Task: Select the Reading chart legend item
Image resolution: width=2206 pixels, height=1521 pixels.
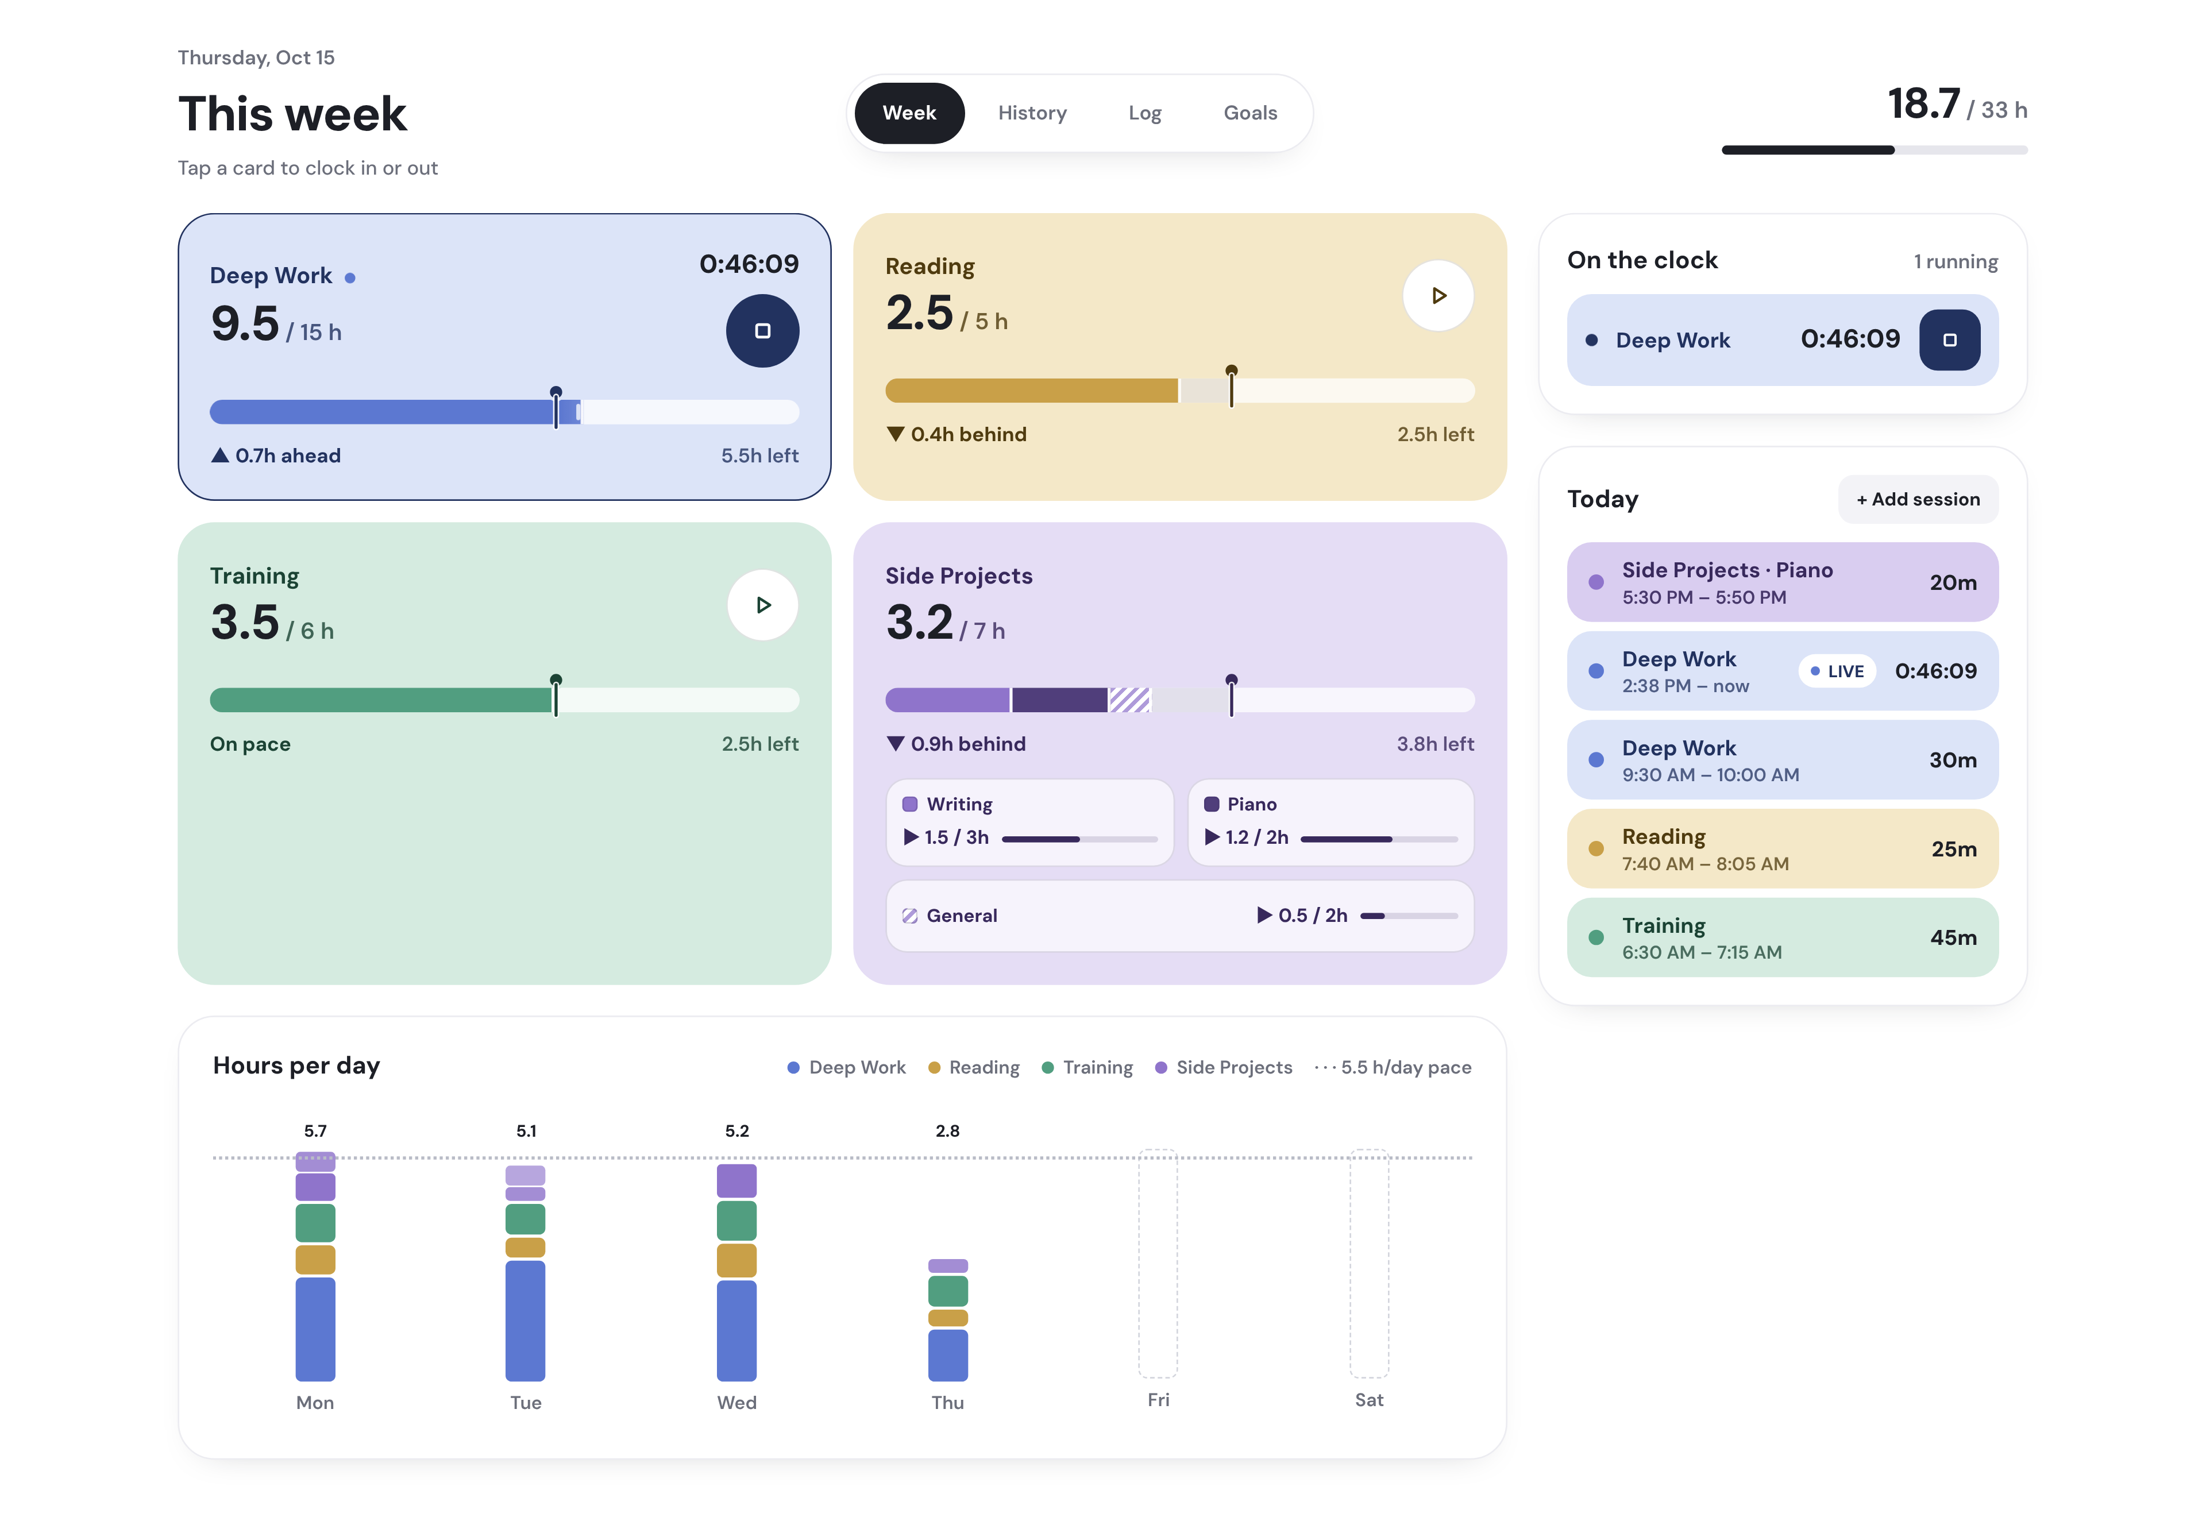Action: 974,1067
